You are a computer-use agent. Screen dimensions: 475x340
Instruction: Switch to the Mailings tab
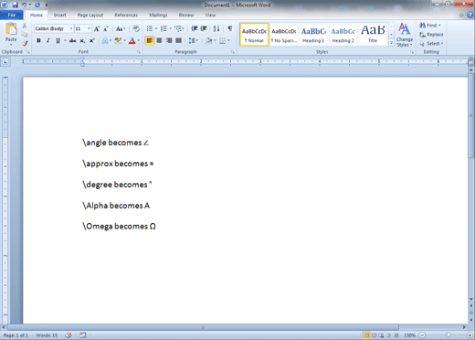tap(158, 15)
